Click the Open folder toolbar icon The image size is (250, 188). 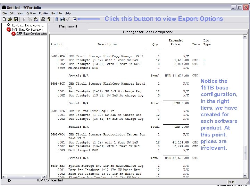(x=10, y=19)
